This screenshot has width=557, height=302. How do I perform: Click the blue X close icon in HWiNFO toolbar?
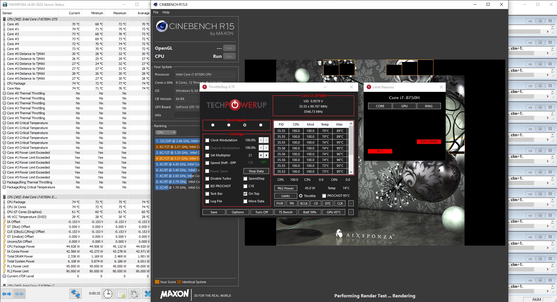point(147,294)
